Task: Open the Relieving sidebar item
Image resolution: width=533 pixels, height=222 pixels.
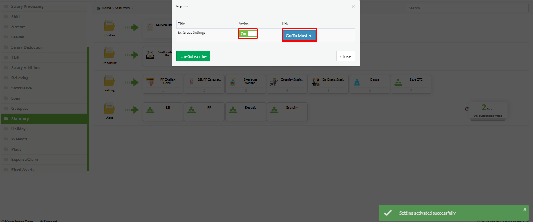Action: point(44,78)
